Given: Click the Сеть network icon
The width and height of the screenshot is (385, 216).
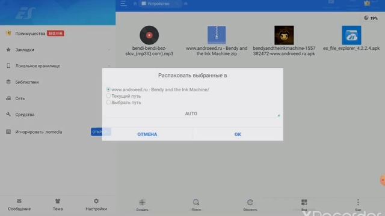Looking at the screenshot, I should tap(8, 98).
